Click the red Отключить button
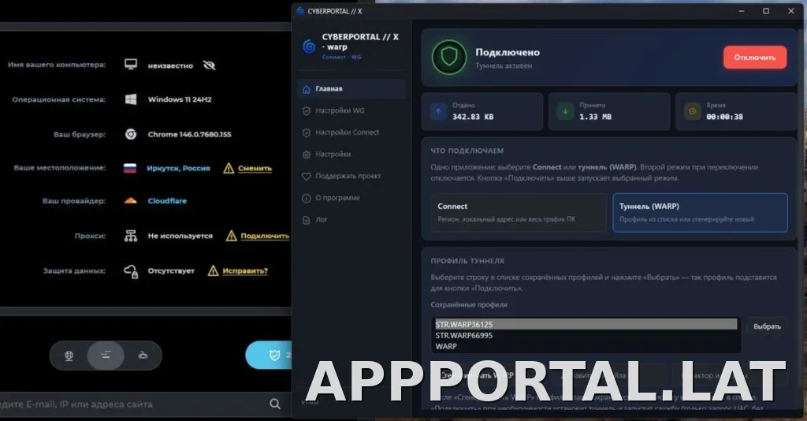 (x=754, y=58)
